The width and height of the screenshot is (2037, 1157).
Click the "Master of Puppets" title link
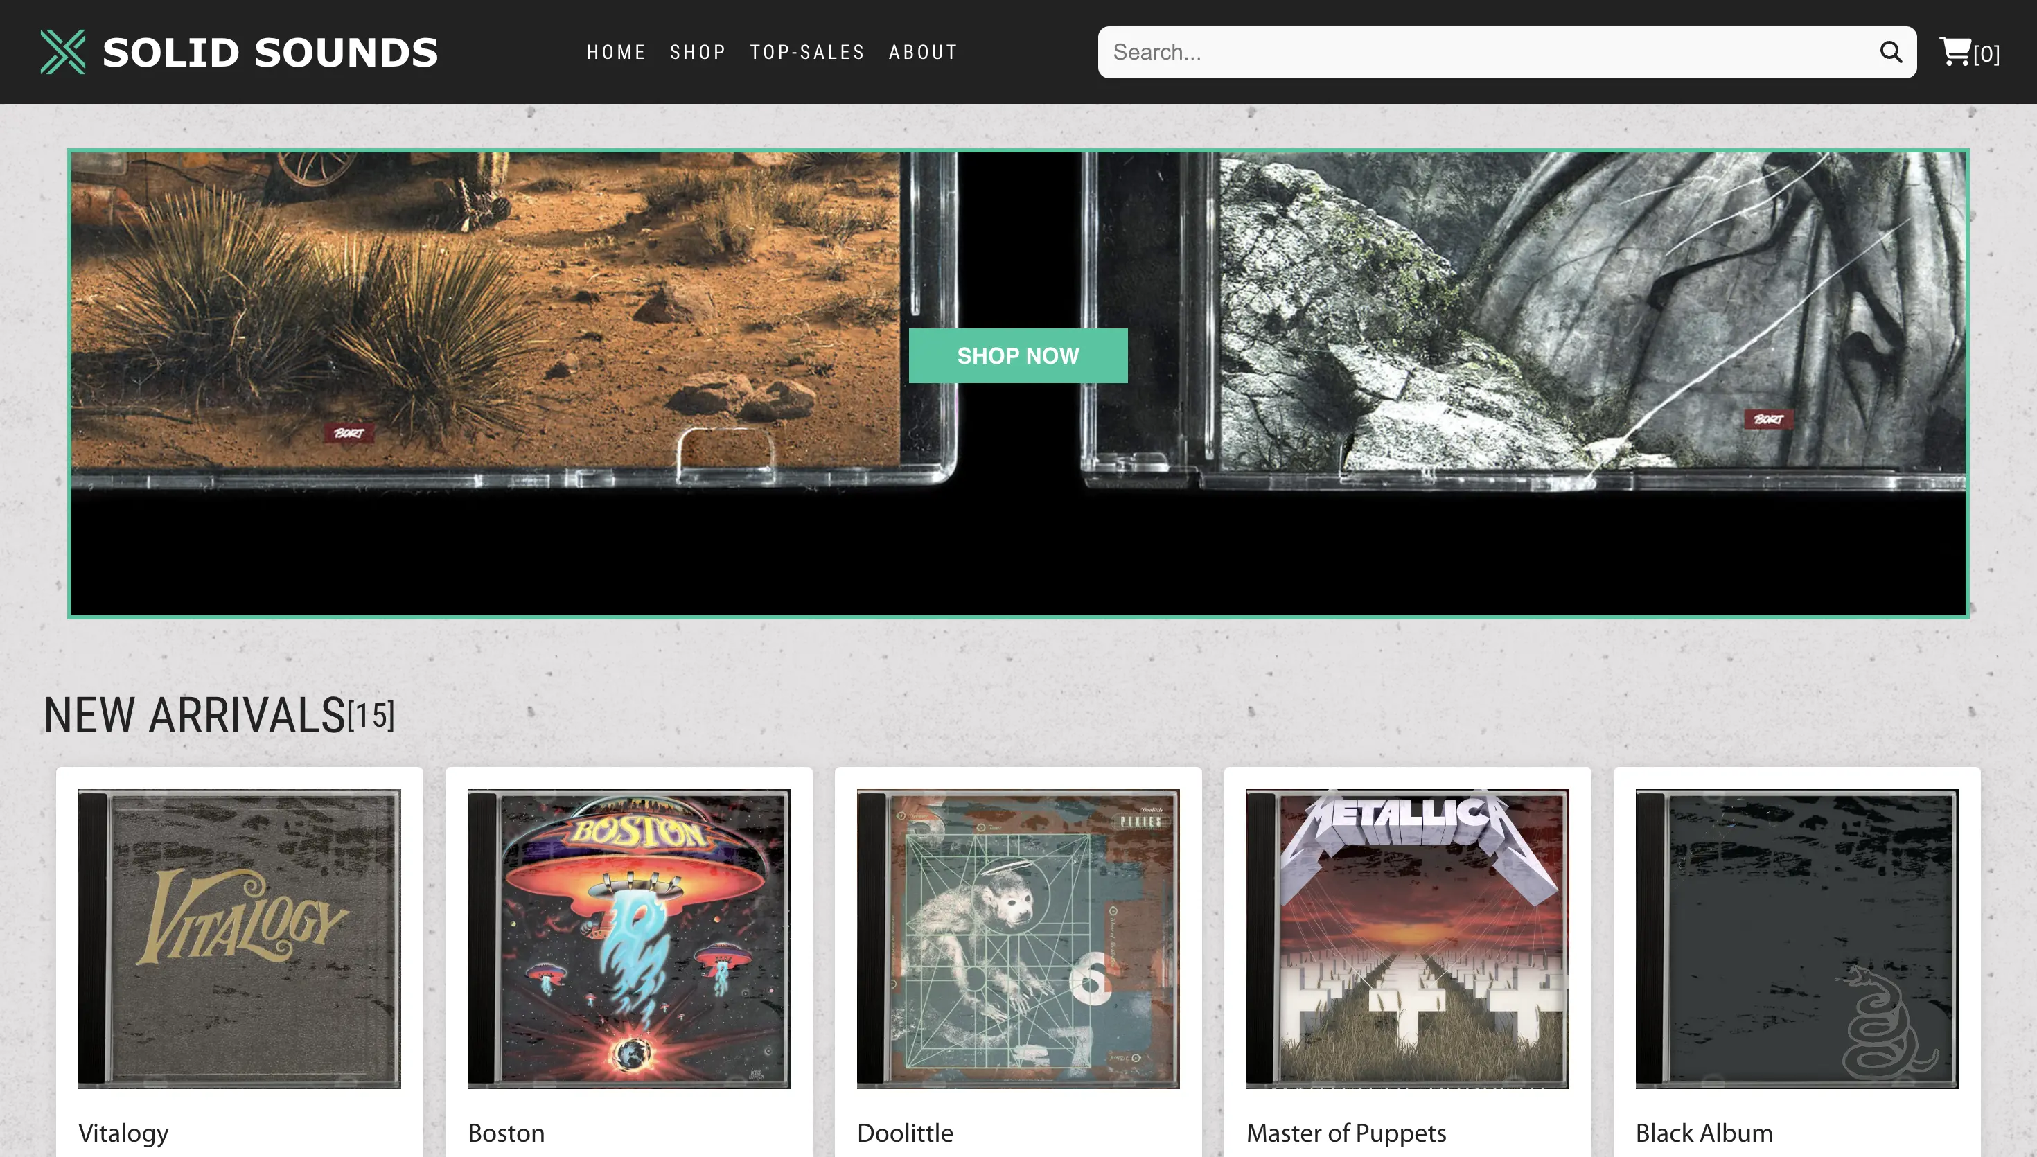point(1346,1133)
